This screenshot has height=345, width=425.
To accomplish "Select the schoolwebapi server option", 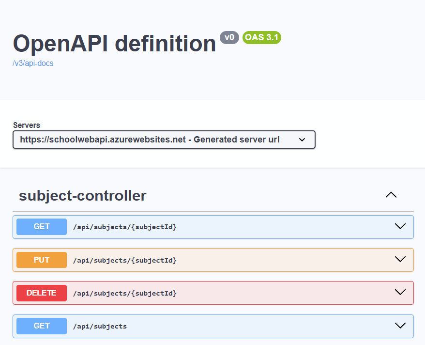I will coord(164,140).
